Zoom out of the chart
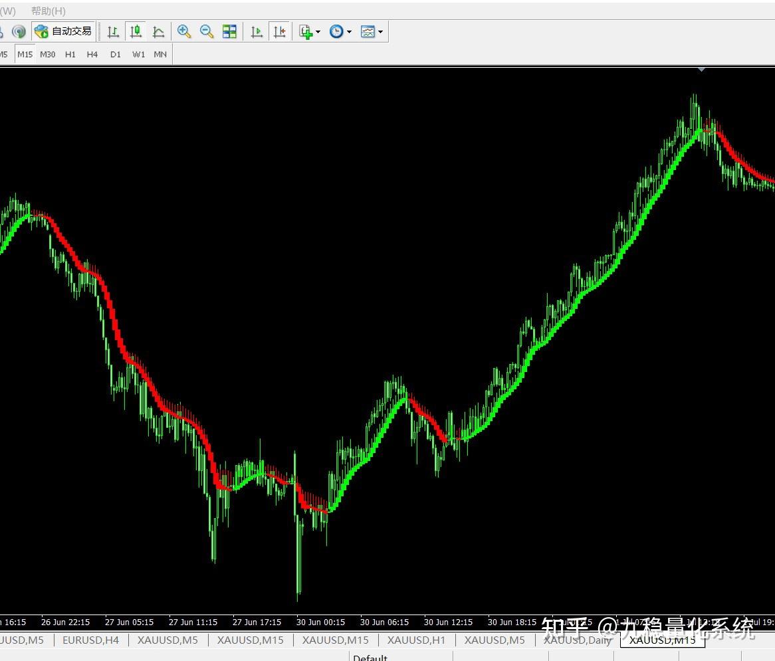 pyautogui.click(x=207, y=31)
